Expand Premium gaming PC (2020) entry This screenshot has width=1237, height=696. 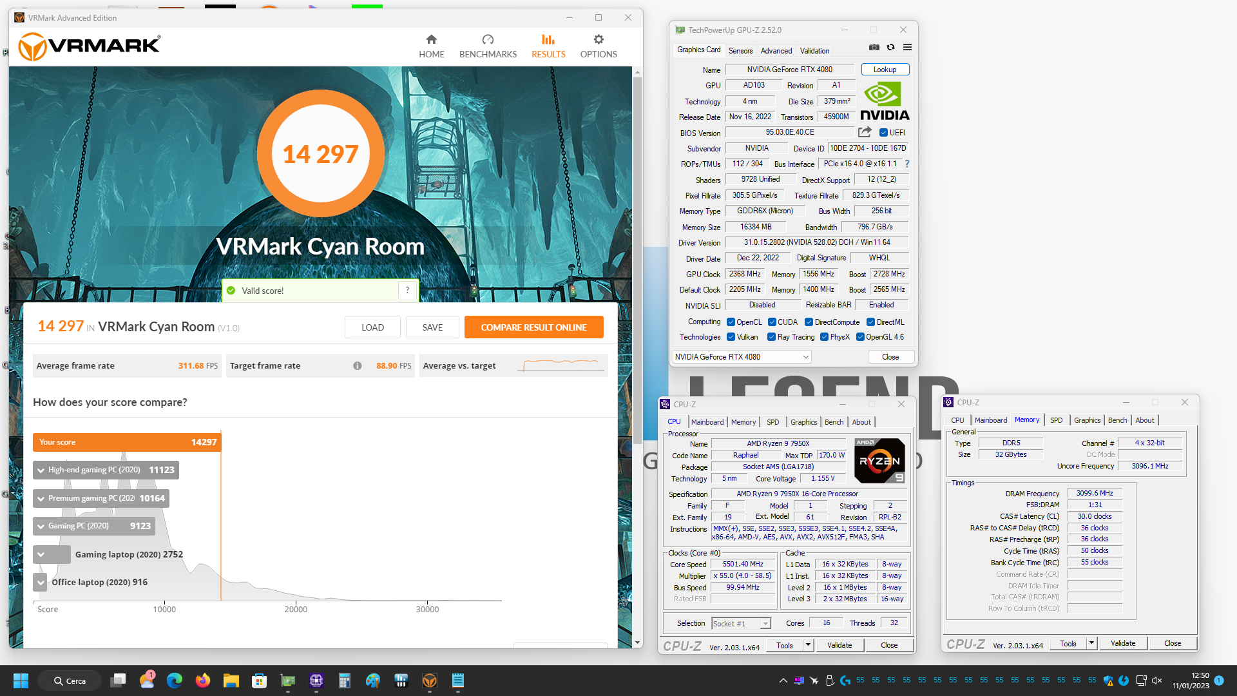coord(41,499)
